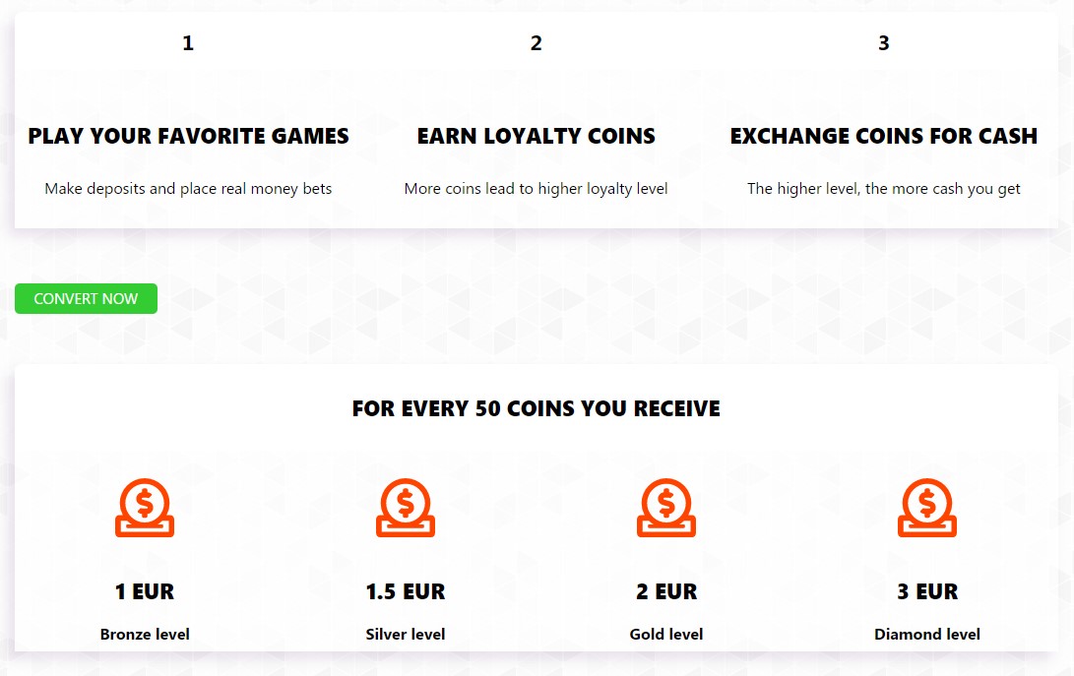Select the step number 2 heading

click(537, 43)
